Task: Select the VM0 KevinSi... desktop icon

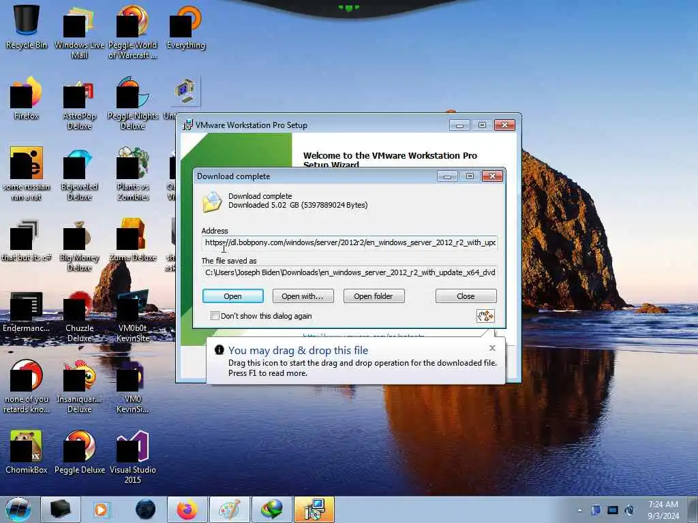Action: (133, 387)
